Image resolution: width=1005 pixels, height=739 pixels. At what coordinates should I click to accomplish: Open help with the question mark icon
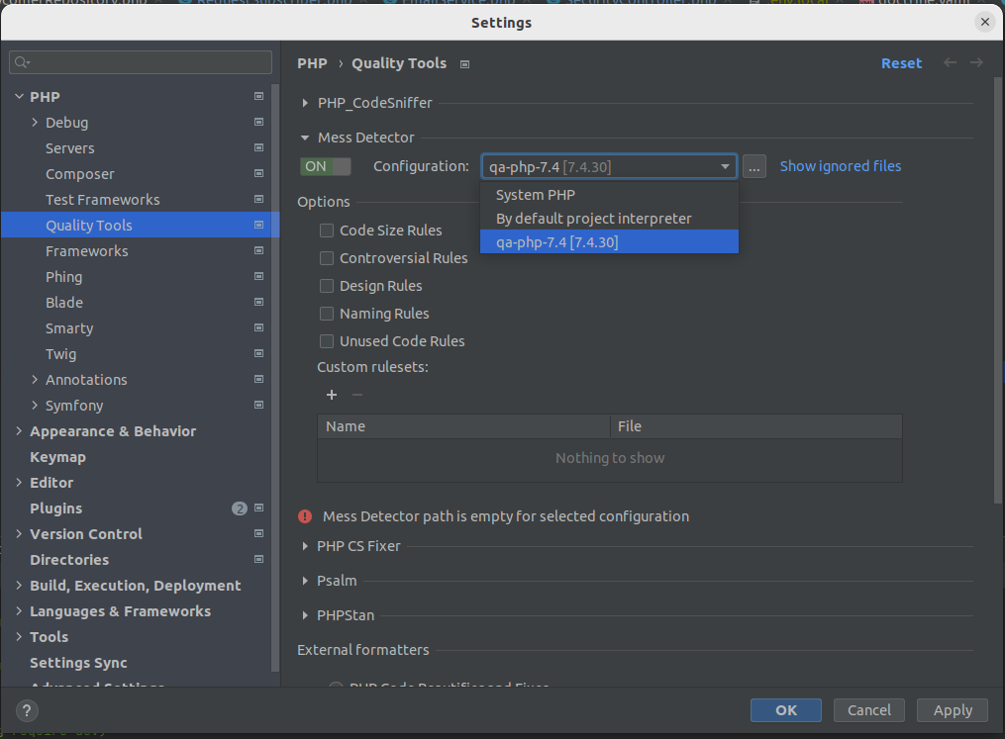pyautogui.click(x=27, y=710)
